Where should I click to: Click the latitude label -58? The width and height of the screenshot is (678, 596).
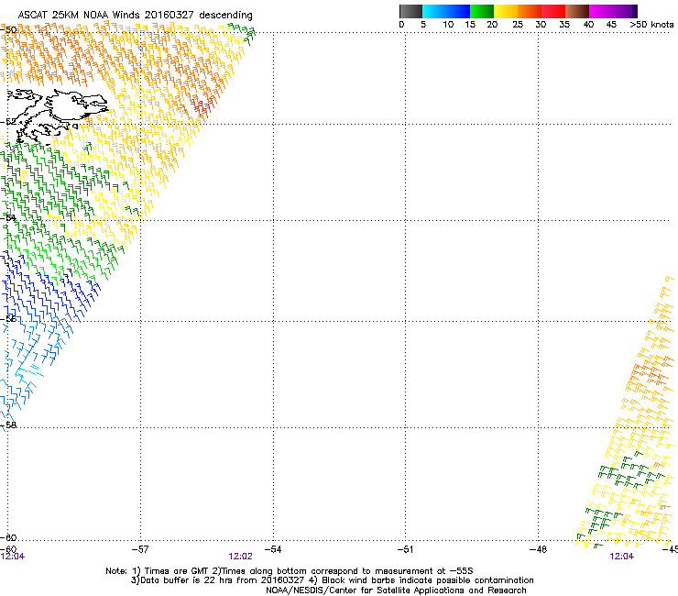(x=8, y=425)
